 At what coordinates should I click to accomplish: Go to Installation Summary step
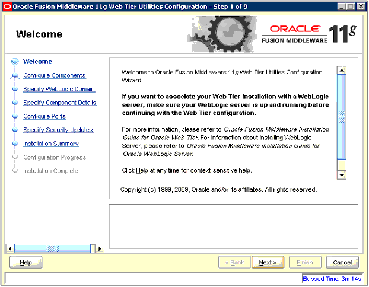pos(51,143)
